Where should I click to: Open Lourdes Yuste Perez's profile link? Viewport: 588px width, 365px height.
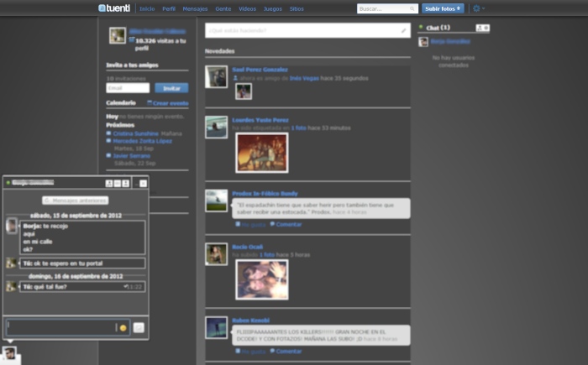pyautogui.click(x=260, y=120)
